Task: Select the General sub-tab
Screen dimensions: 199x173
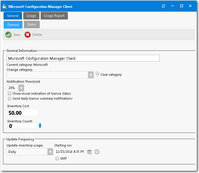Action: [x=13, y=24]
